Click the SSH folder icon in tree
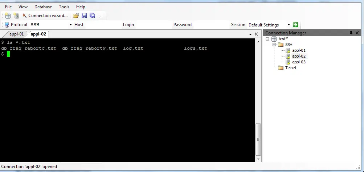Screen dimensions: 364x172 [x=281, y=45]
